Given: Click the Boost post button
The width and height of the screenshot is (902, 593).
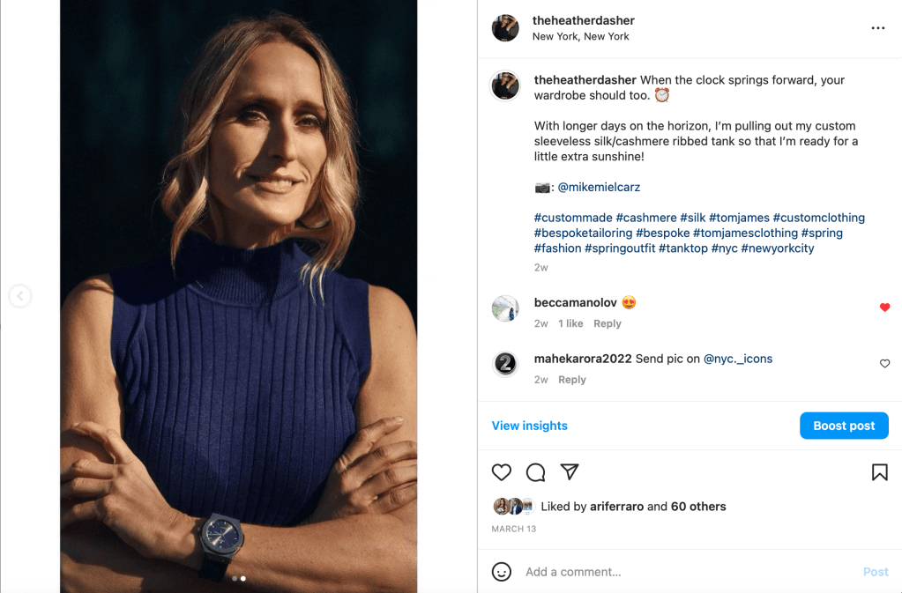Looking at the screenshot, I should [x=844, y=426].
